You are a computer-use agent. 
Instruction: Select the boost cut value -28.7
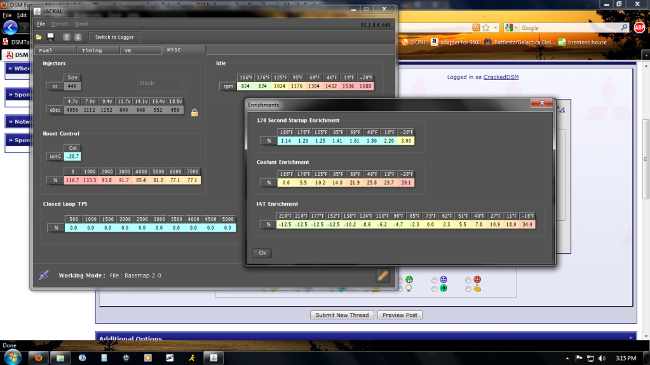(72, 157)
